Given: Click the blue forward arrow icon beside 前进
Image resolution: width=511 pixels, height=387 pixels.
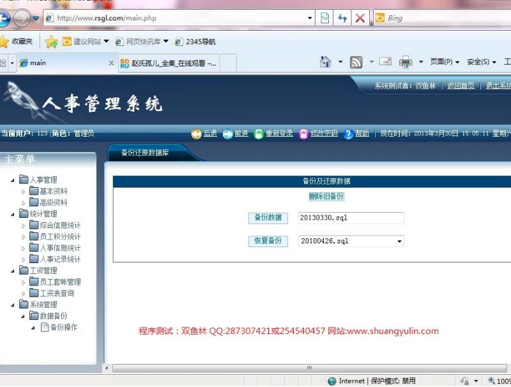Looking at the screenshot, I should point(227,134).
